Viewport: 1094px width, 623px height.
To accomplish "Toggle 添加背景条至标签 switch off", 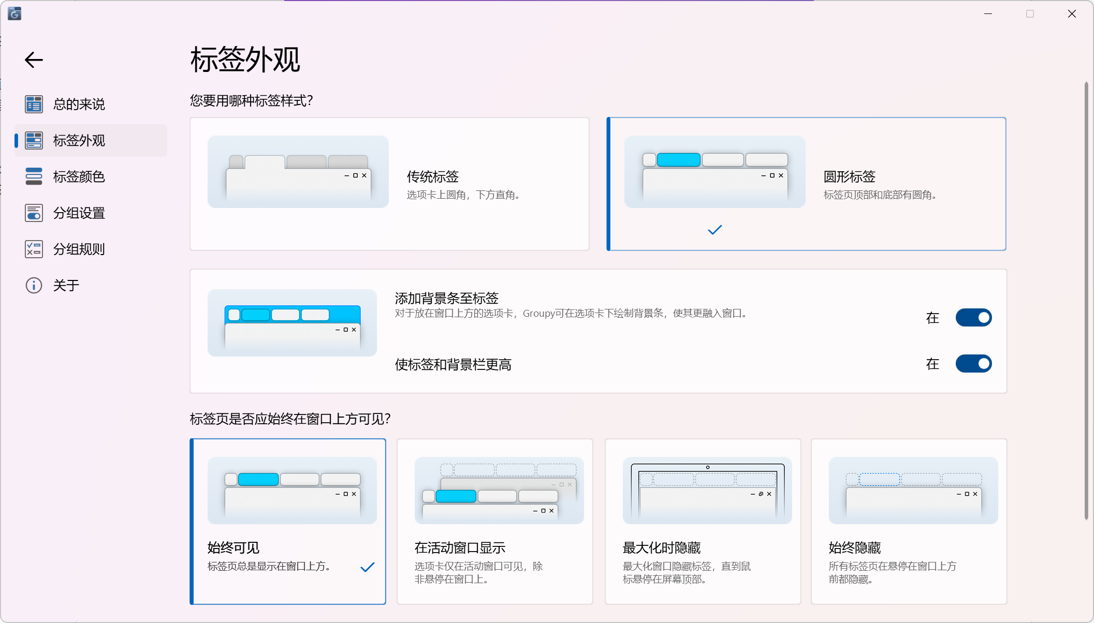I will tap(973, 318).
